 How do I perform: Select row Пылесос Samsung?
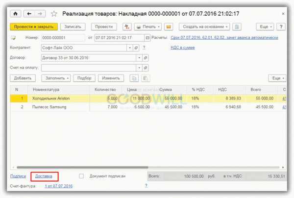point(148,107)
